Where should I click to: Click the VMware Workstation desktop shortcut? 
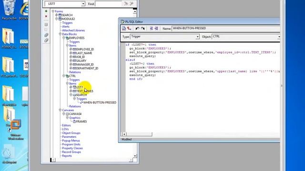(x=16, y=129)
